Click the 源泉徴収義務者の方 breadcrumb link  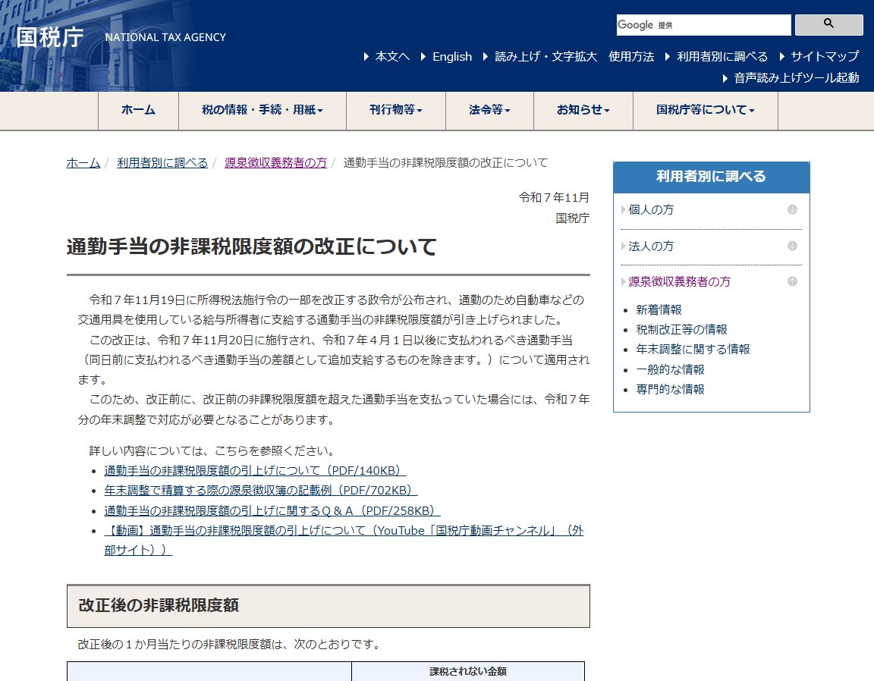coord(275,162)
